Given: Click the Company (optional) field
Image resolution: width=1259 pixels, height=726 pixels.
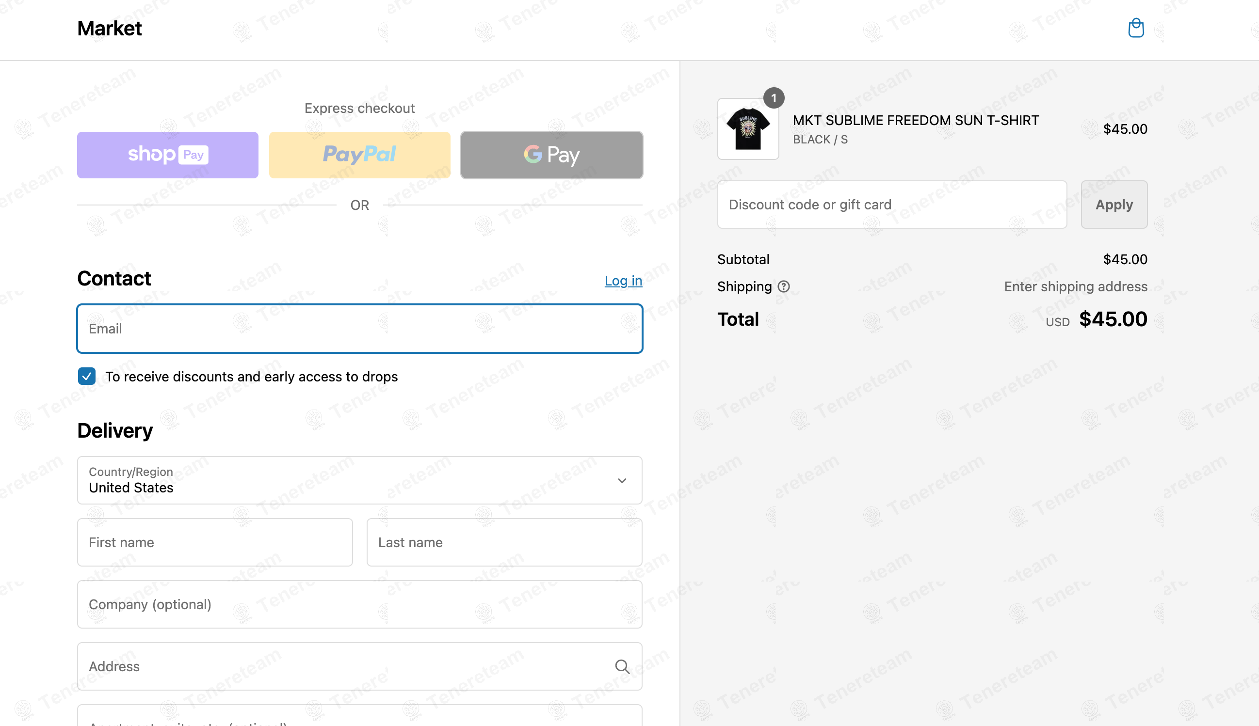Looking at the screenshot, I should point(360,604).
